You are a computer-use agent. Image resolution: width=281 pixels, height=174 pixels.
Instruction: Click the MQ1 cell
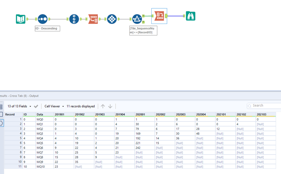pos(45,124)
